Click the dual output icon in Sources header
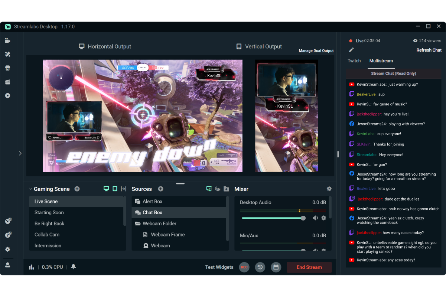Screen dimensions: 446x297 (x=209, y=189)
